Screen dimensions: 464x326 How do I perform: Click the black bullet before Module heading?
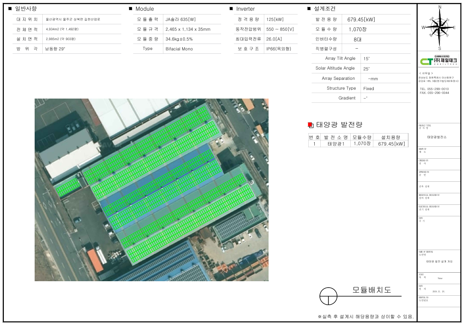point(130,9)
